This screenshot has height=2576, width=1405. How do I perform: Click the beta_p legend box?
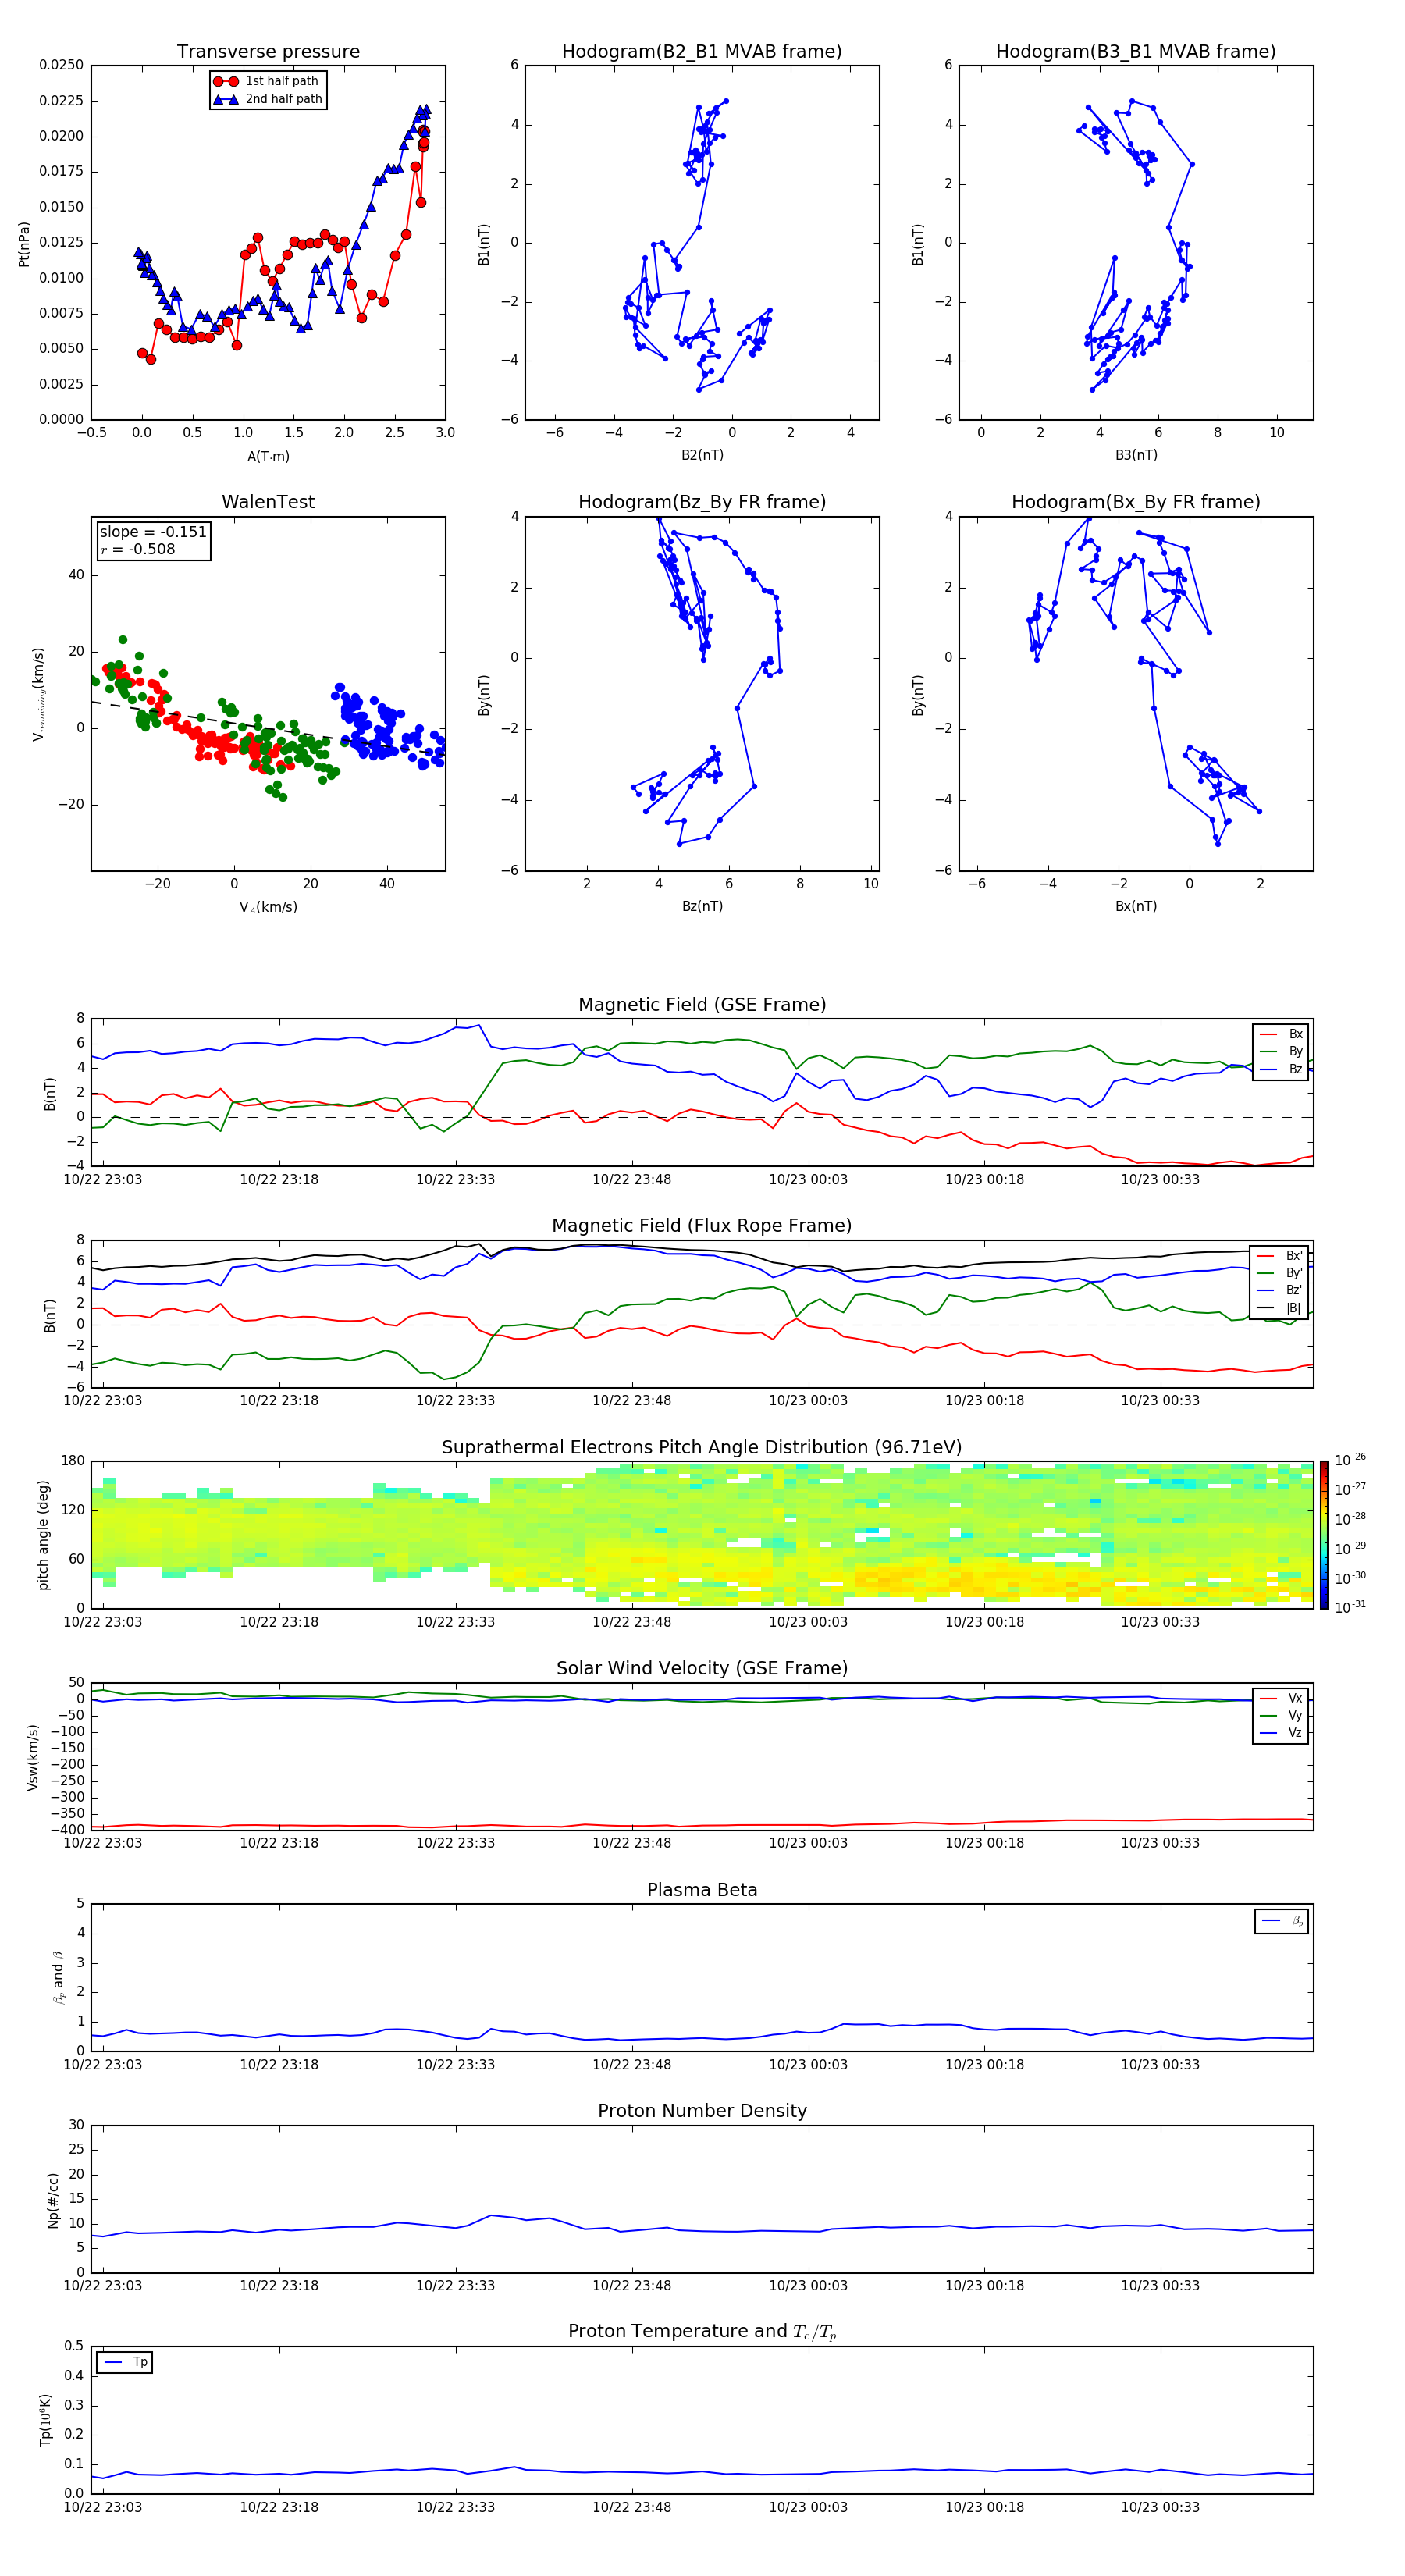click(x=1281, y=1921)
